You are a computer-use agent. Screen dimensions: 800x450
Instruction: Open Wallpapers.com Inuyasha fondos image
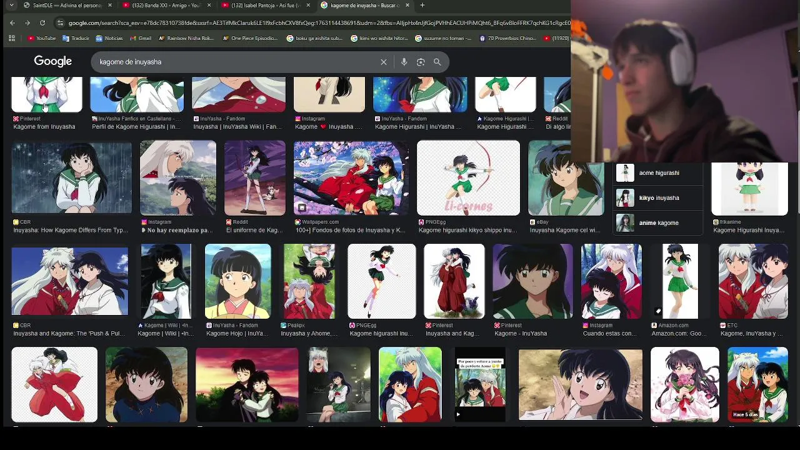(x=351, y=177)
